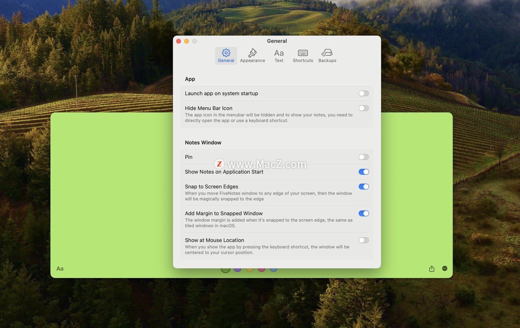Screen dimensions: 520x328
Task: Click the 'Snap to Screen Edges' label
Action: (x=212, y=187)
